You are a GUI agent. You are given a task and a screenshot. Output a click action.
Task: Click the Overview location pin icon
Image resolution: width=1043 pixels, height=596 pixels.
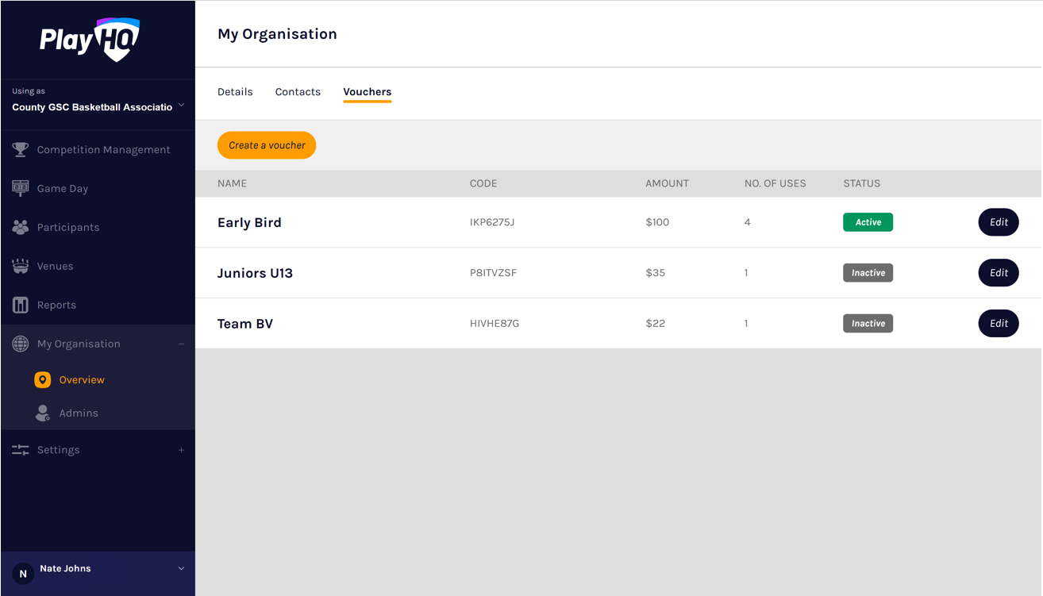(43, 380)
